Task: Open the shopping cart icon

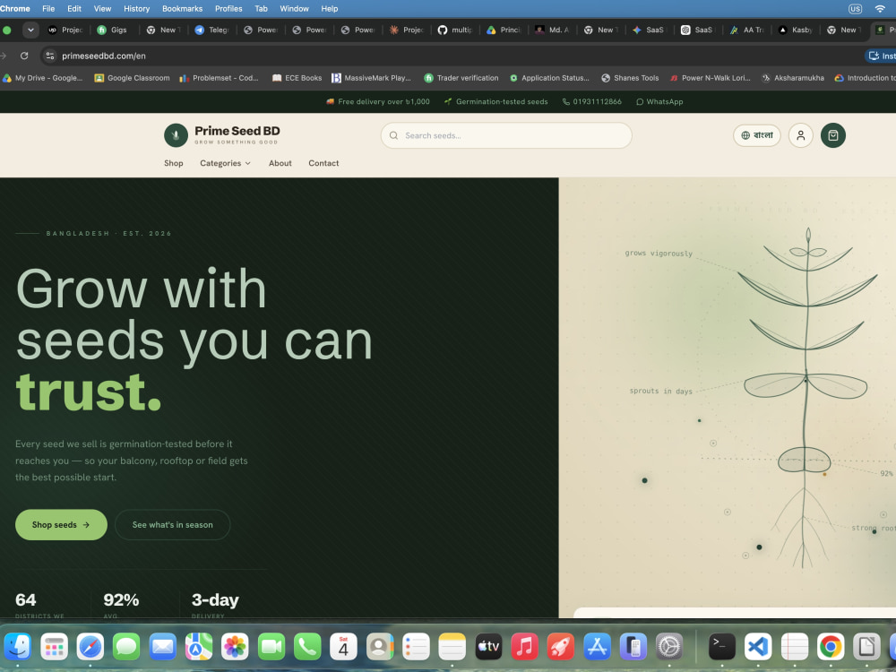Action: coord(832,135)
